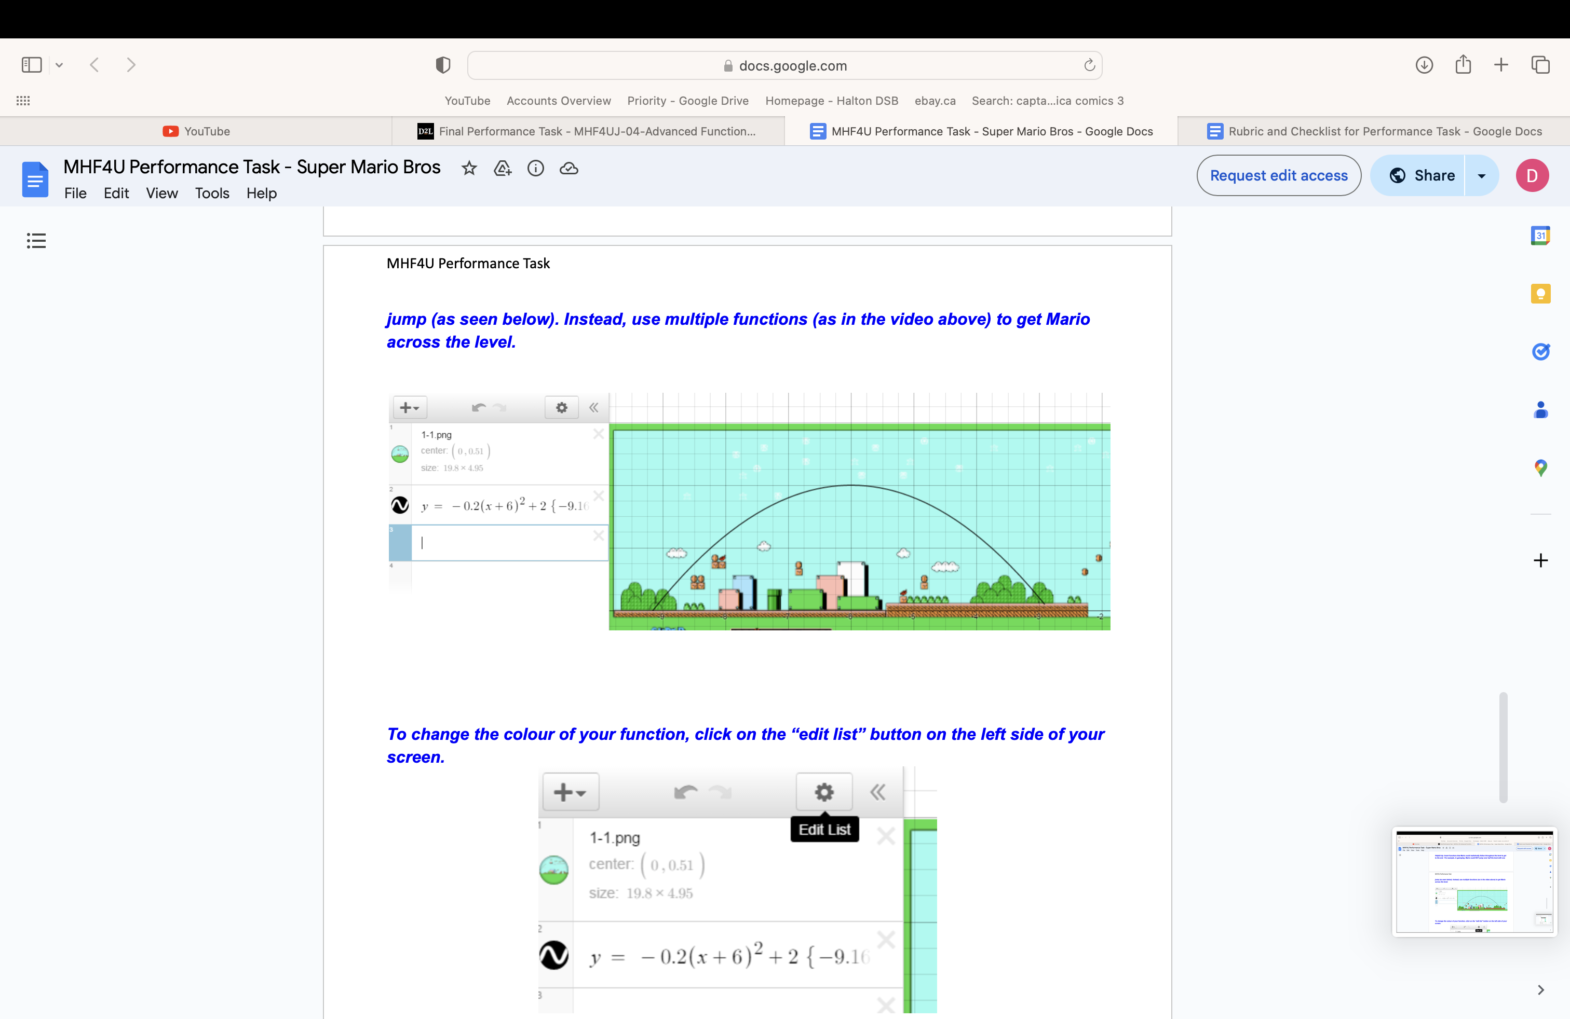Image resolution: width=1570 pixels, height=1019 pixels.
Task: Open Google Calendar side panel
Action: pyautogui.click(x=1541, y=236)
